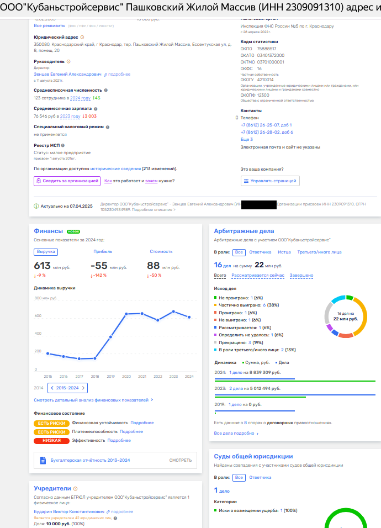
Task: Select Все role filter in Арбитражные дела
Action: (239, 252)
